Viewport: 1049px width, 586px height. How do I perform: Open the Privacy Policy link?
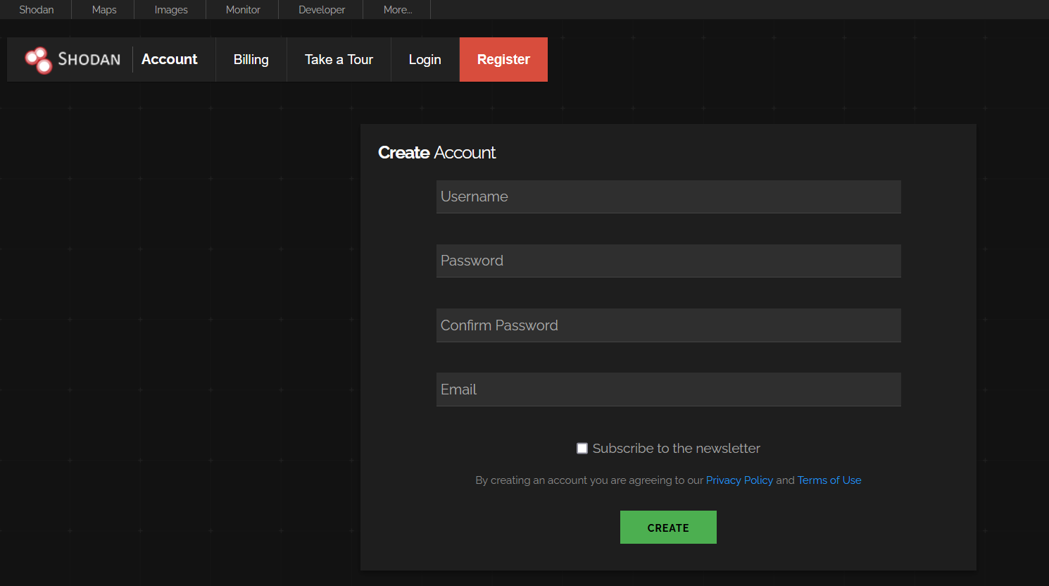click(x=739, y=480)
